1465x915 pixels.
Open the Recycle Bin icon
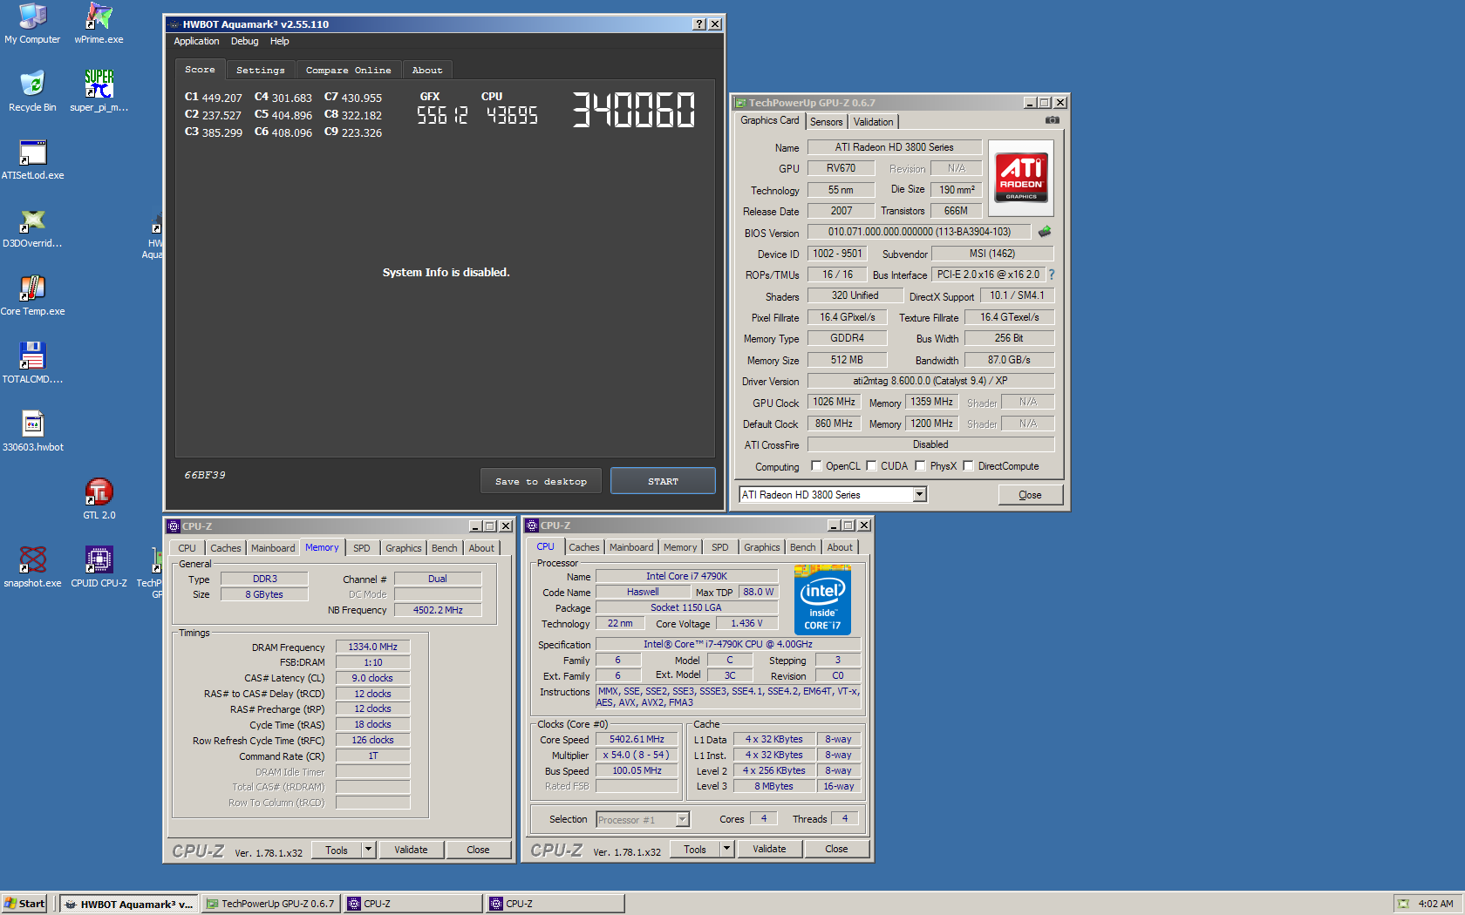[x=32, y=91]
